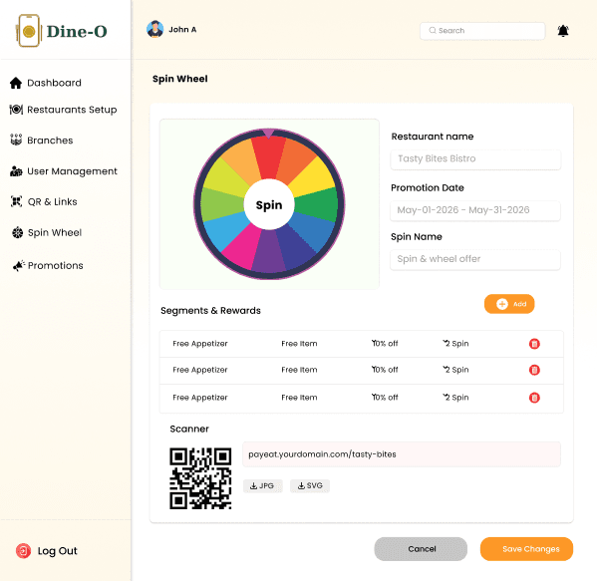
Task: Click the Segments & Rewards heading
Action: (210, 311)
